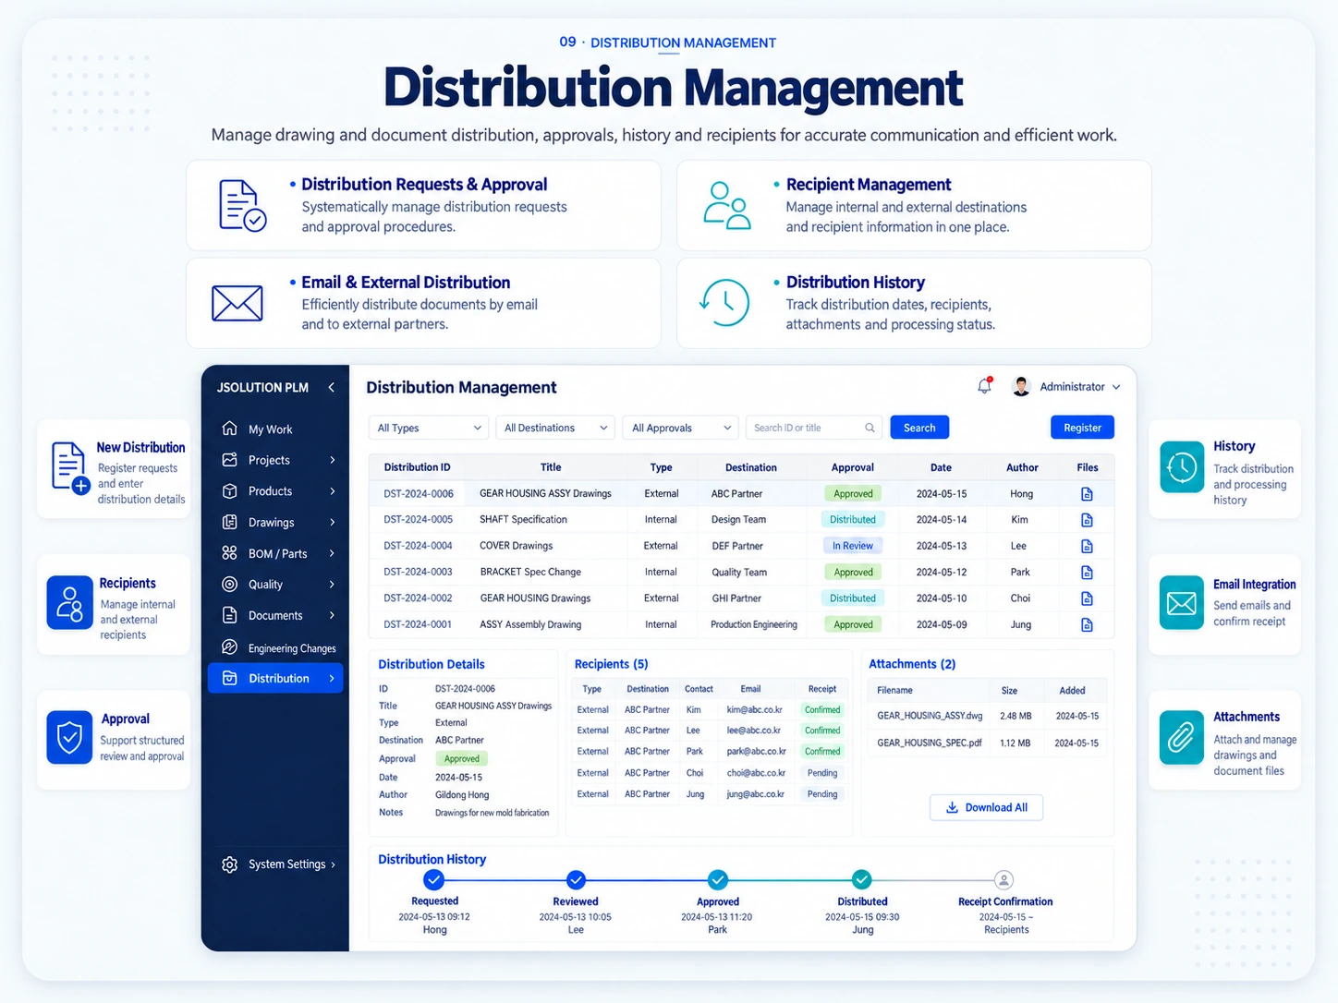Select the GEAR_HOUSING_SPEC.pdf attachment
Screen dimensions: 1338x1003
click(x=930, y=743)
